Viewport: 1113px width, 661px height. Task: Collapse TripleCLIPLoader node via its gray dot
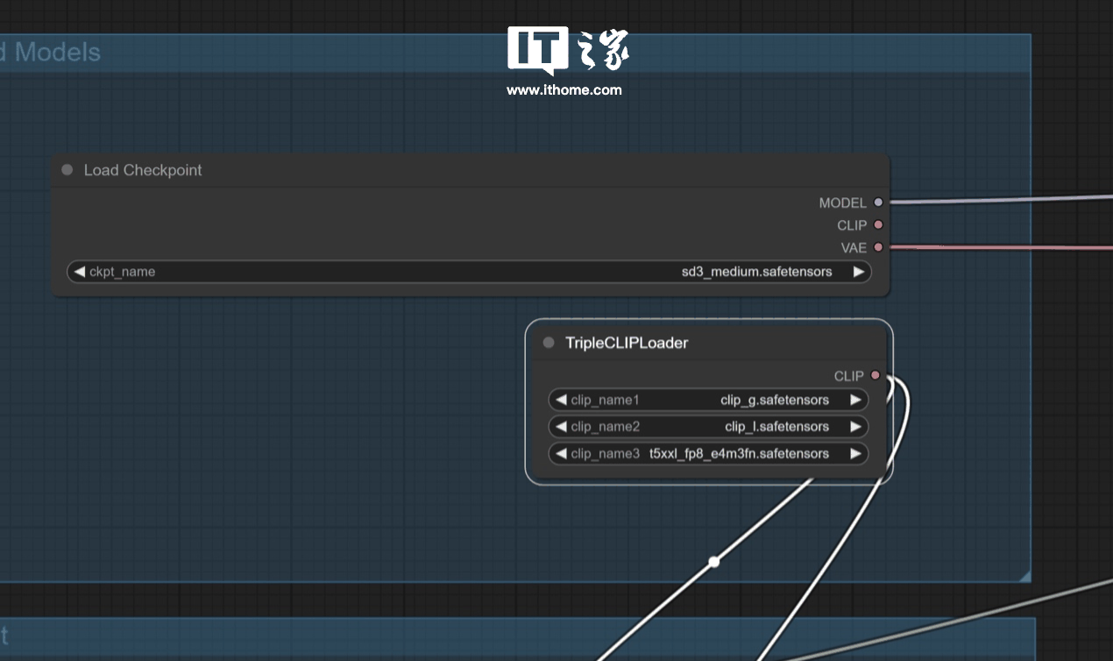(x=549, y=343)
